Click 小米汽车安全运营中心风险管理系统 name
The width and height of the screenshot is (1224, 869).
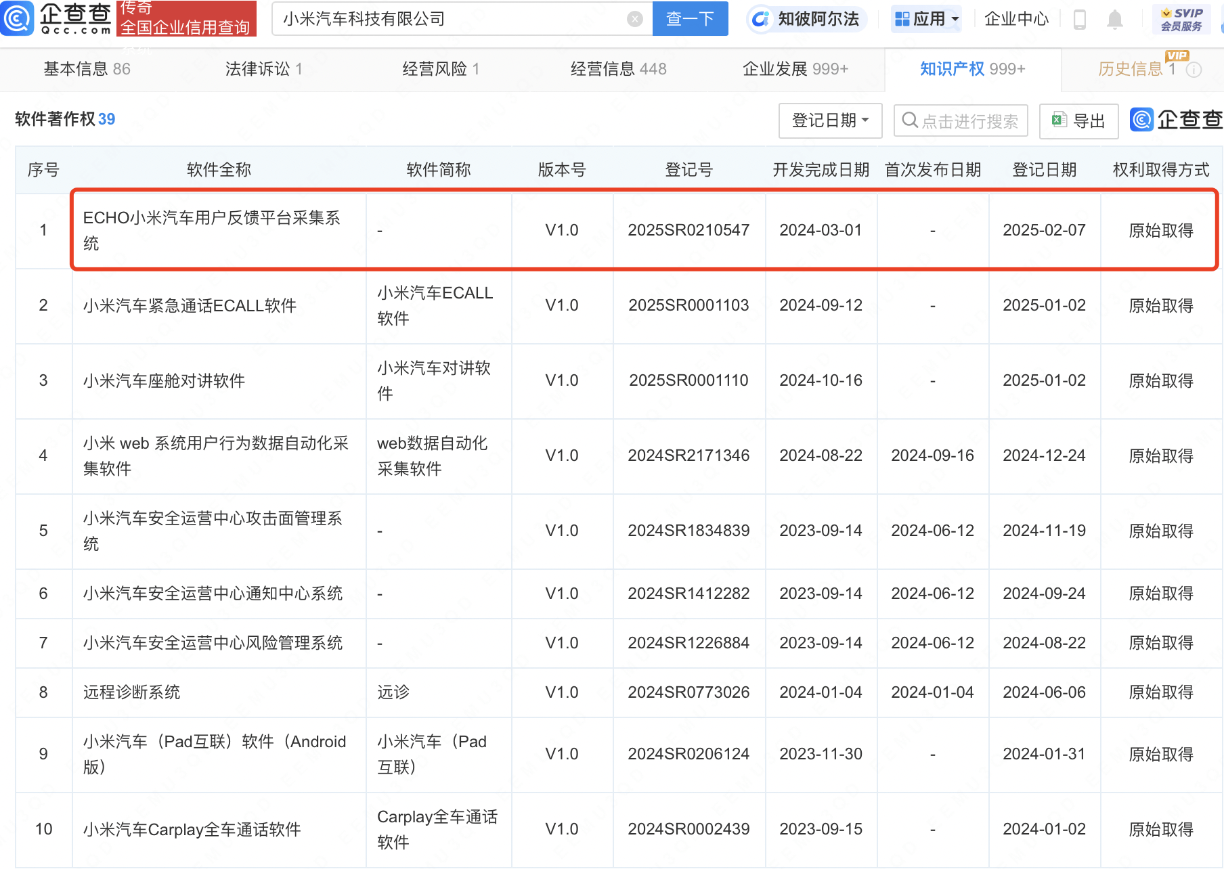pos(213,643)
